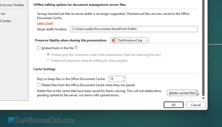Click the PowerPoint icon in the presentation selector

(114, 40)
